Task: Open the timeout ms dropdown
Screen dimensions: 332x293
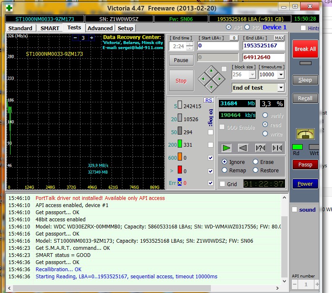Action: (280, 75)
